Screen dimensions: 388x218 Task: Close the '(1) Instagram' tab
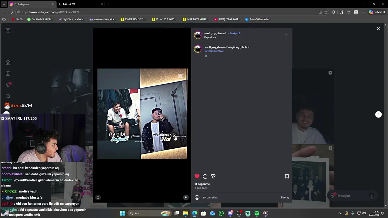click(53, 4)
